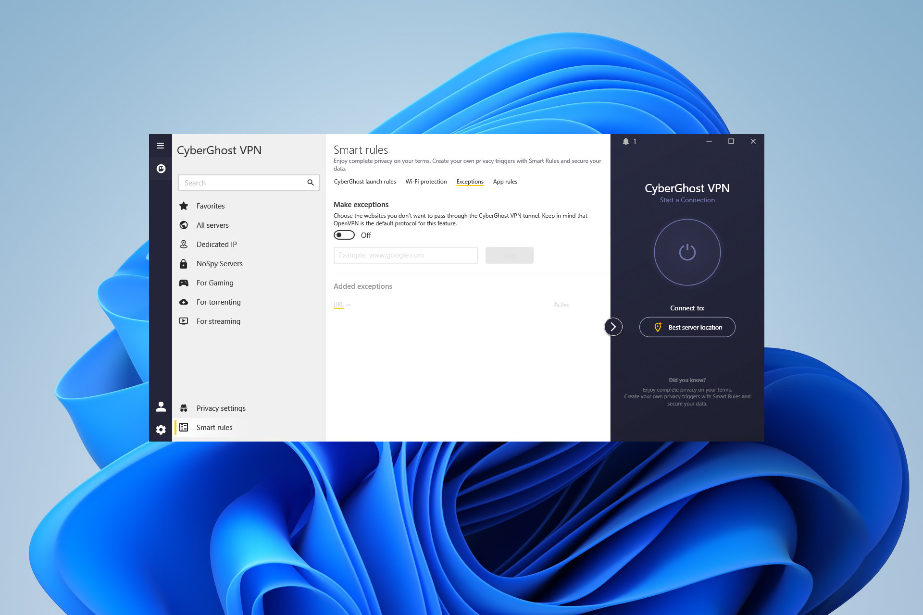
Task: Toggle the Make Exceptions switch On
Action: click(x=343, y=235)
